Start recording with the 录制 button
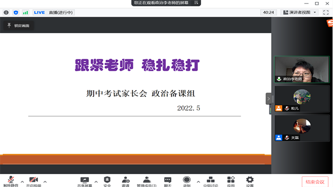333x187 pixels. pos(186,182)
